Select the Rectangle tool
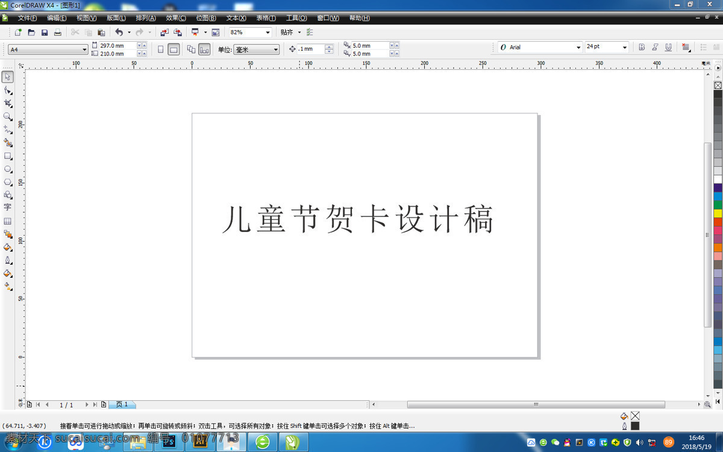Screen dimensions: 723x452 point(8,156)
